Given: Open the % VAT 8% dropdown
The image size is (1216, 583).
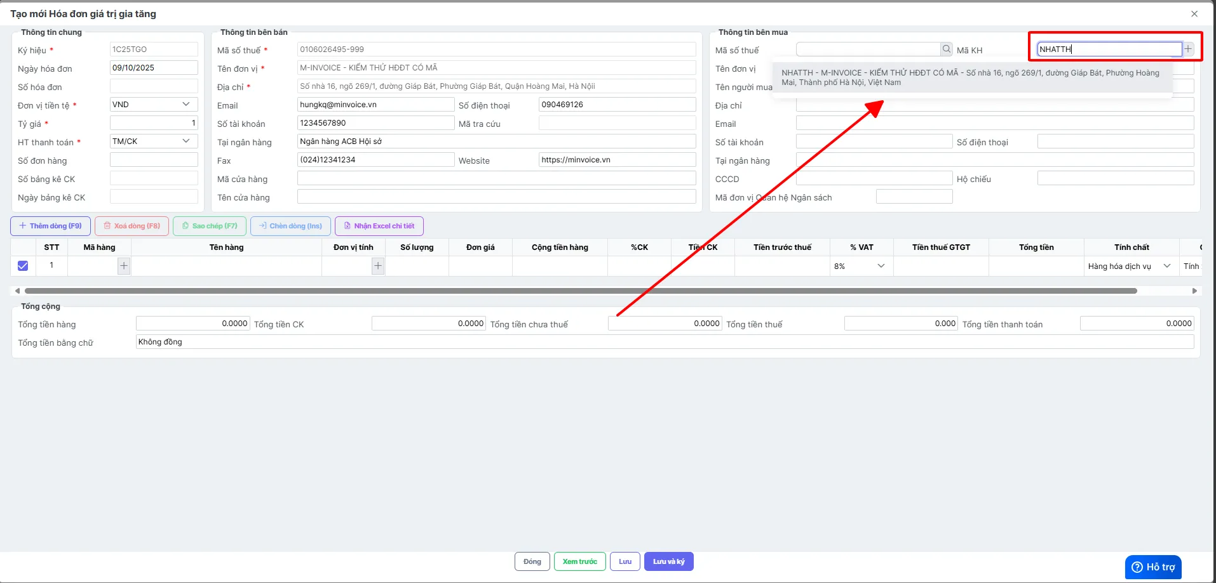Looking at the screenshot, I should 860,266.
